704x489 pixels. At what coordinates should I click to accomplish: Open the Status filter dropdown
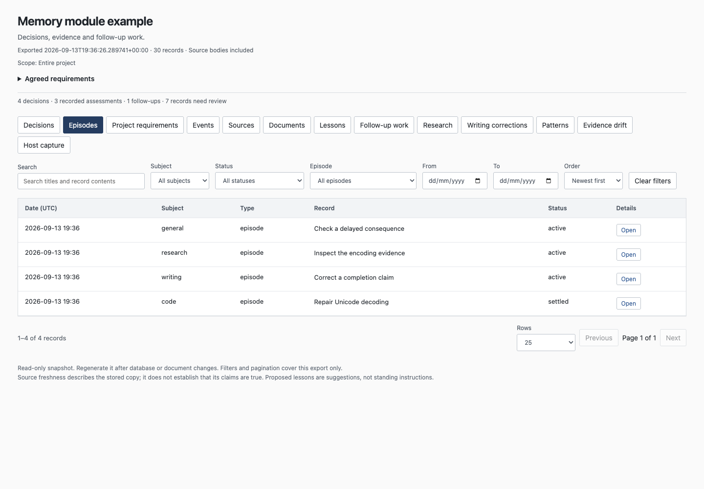[260, 181]
